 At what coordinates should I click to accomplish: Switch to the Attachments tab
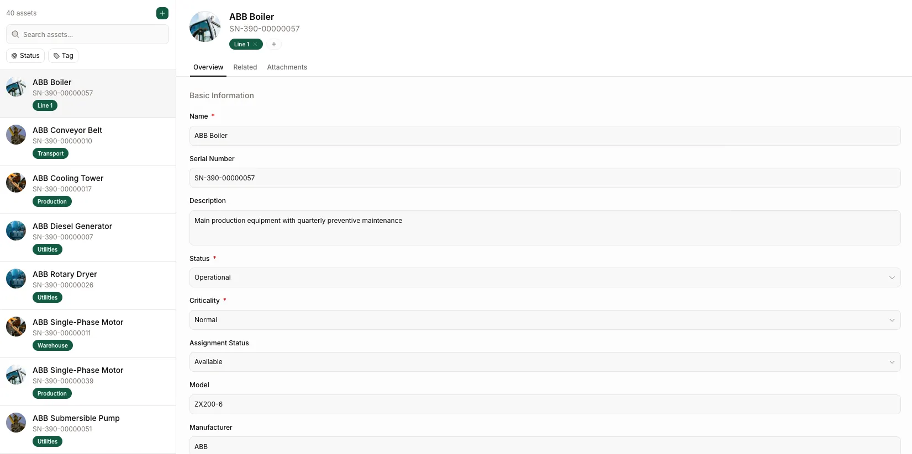pyautogui.click(x=287, y=67)
